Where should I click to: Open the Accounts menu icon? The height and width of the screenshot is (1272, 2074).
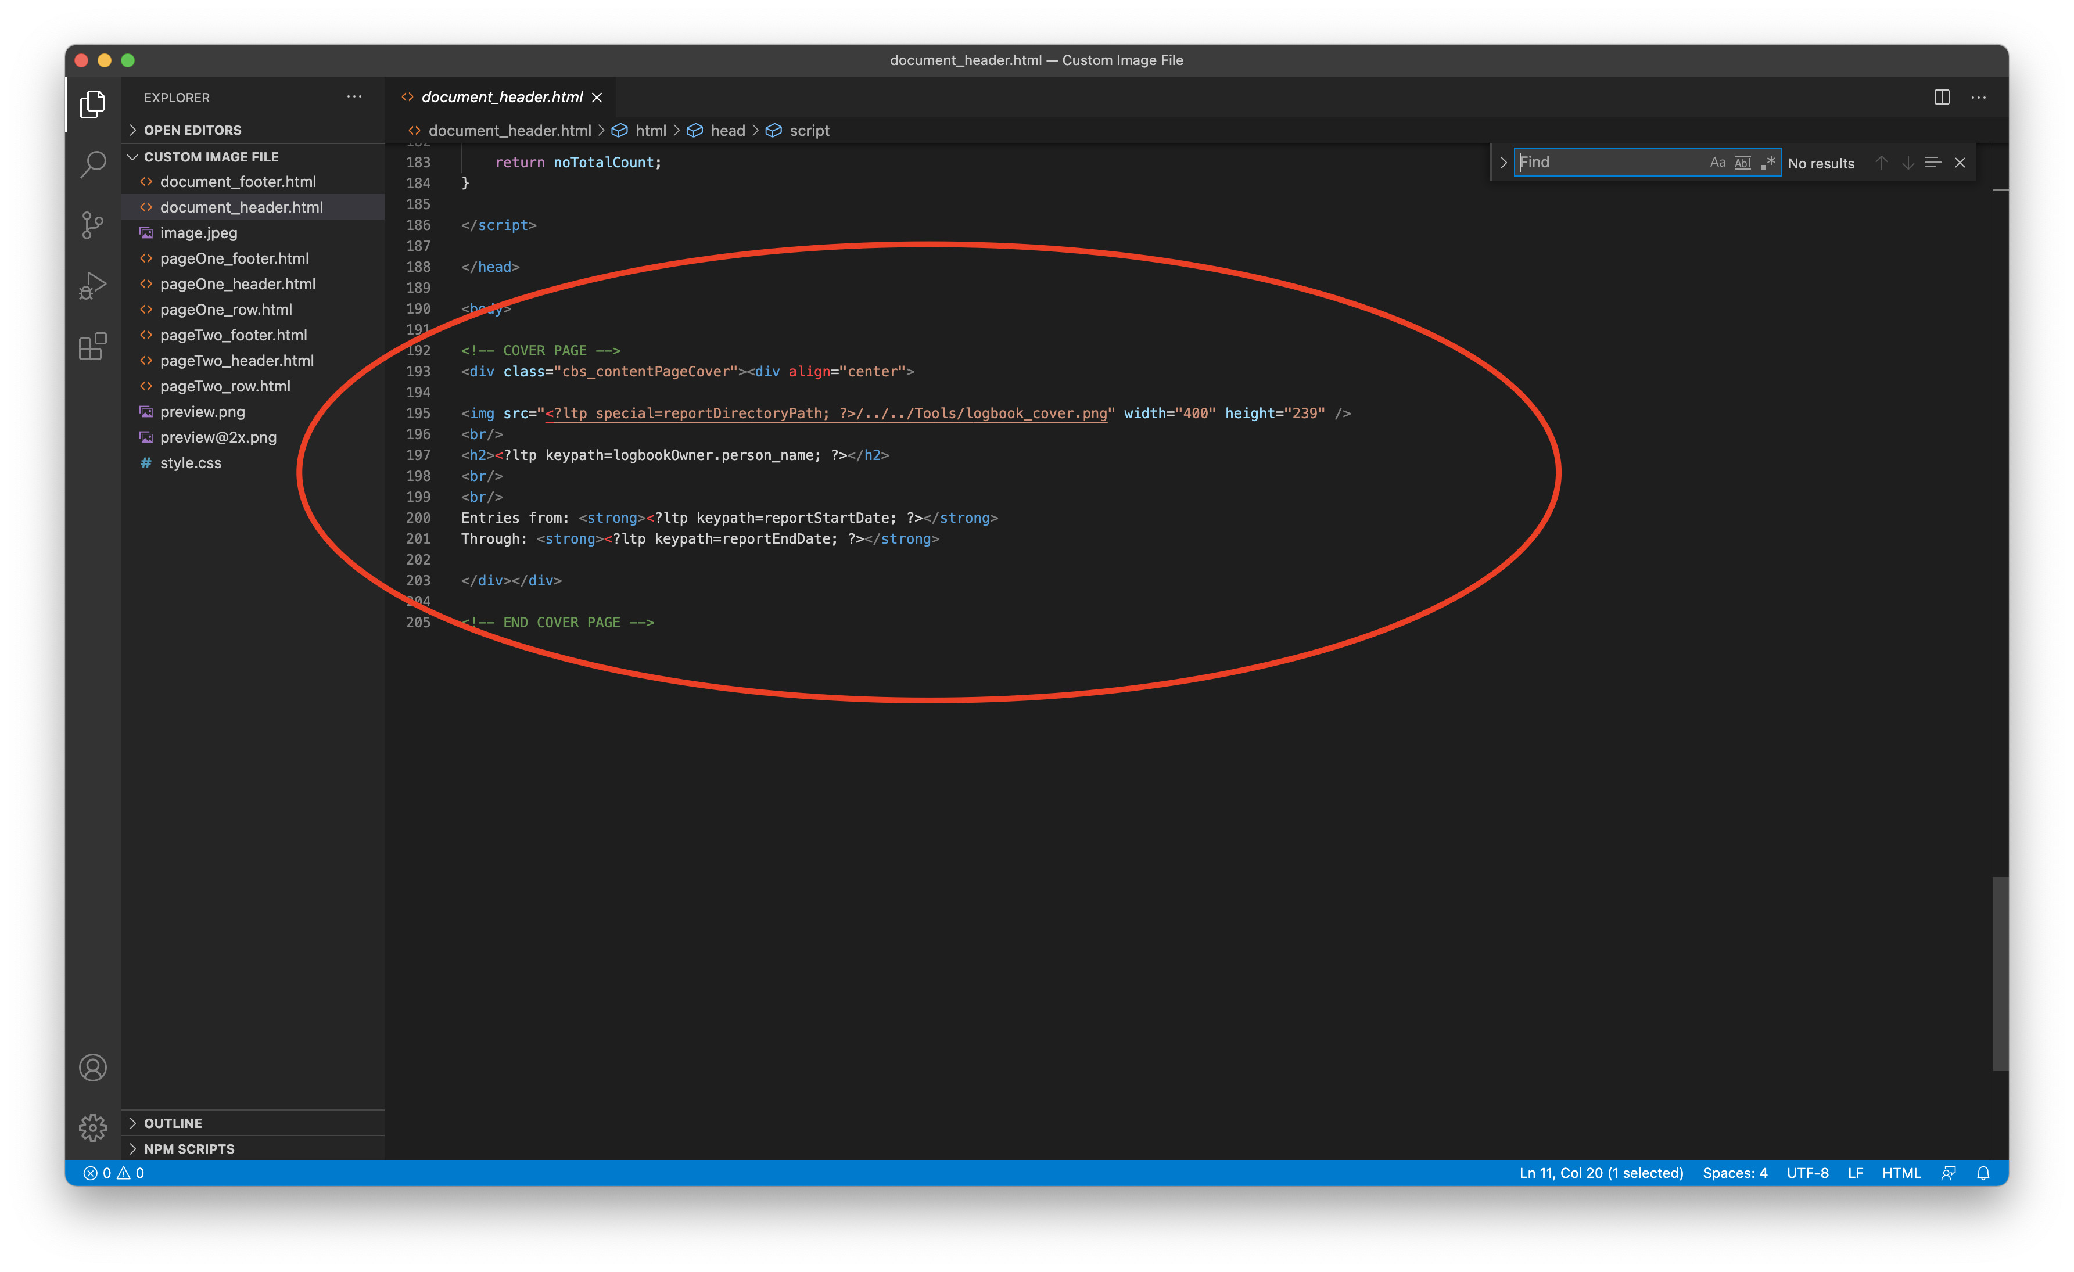[92, 1068]
